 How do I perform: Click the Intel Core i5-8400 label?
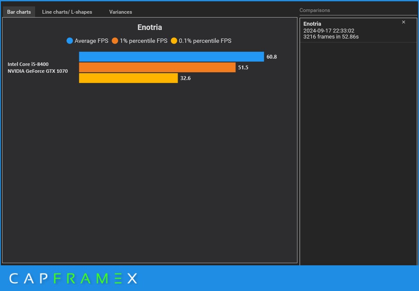pyautogui.click(x=28, y=64)
